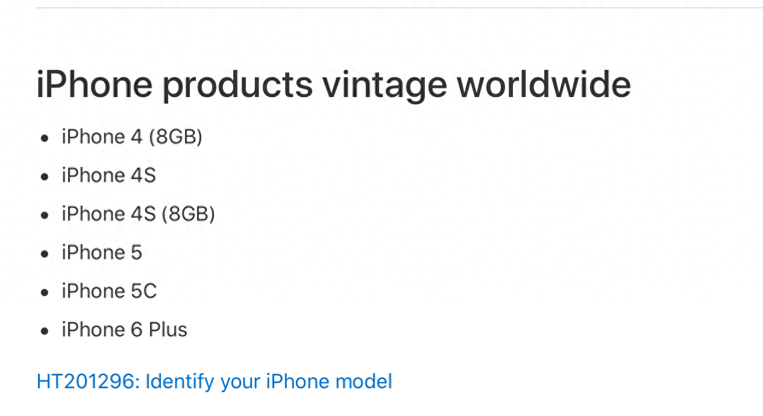Select the 'iPhone 4 (8GB)' list entry

click(x=132, y=137)
